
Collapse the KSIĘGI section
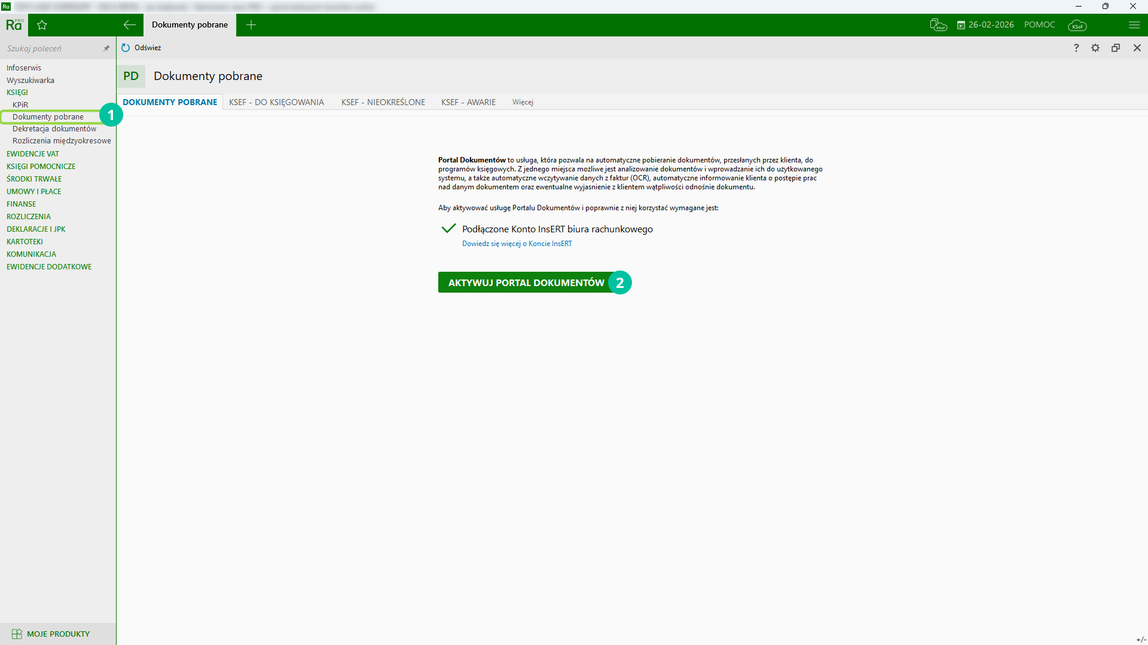click(17, 93)
